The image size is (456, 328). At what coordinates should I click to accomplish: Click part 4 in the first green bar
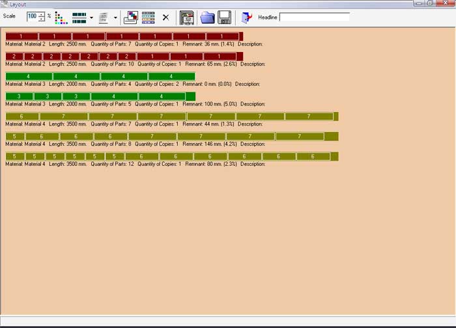tap(29, 76)
